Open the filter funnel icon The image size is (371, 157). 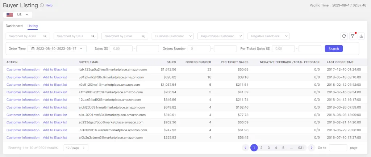pos(353,36)
